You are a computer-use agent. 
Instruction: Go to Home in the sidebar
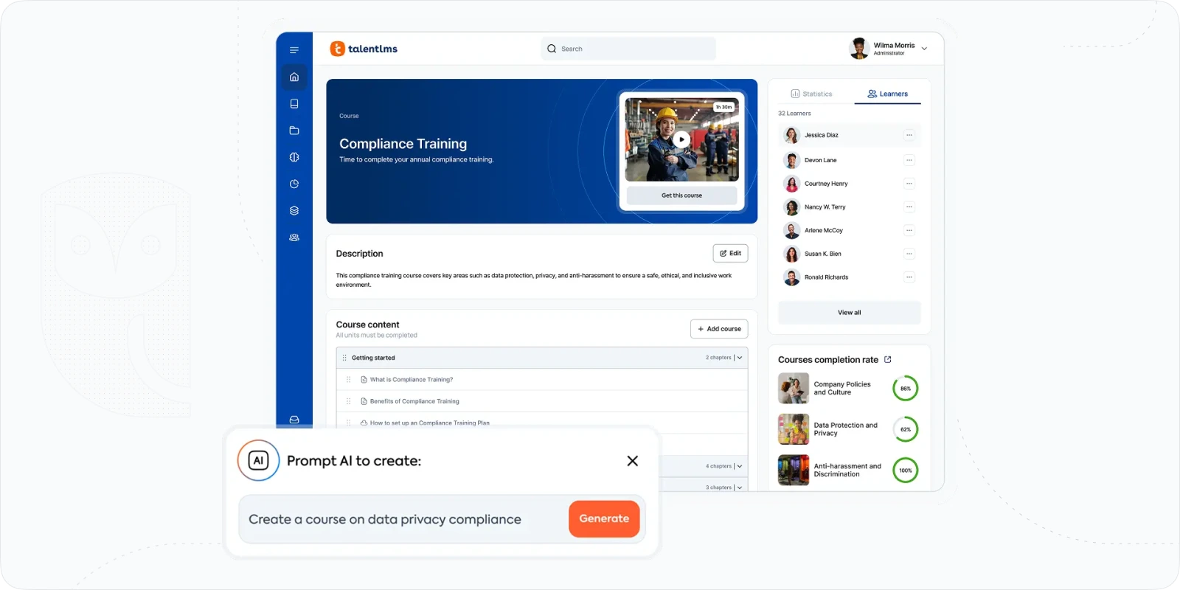tap(294, 77)
